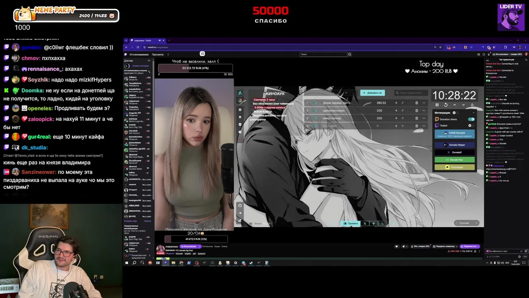This screenshot has height=298, width=529.
Task: Toggle the Donation Alerts integration switch
Action: [x=471, y=119]
